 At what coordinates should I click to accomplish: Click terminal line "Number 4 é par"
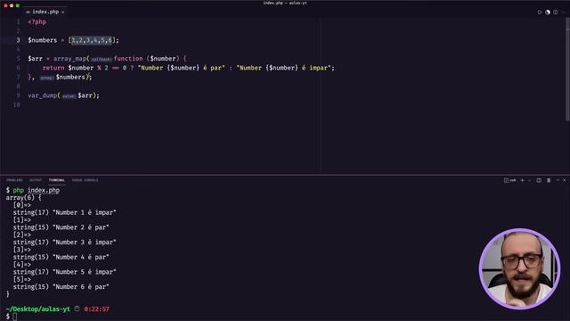61,257
